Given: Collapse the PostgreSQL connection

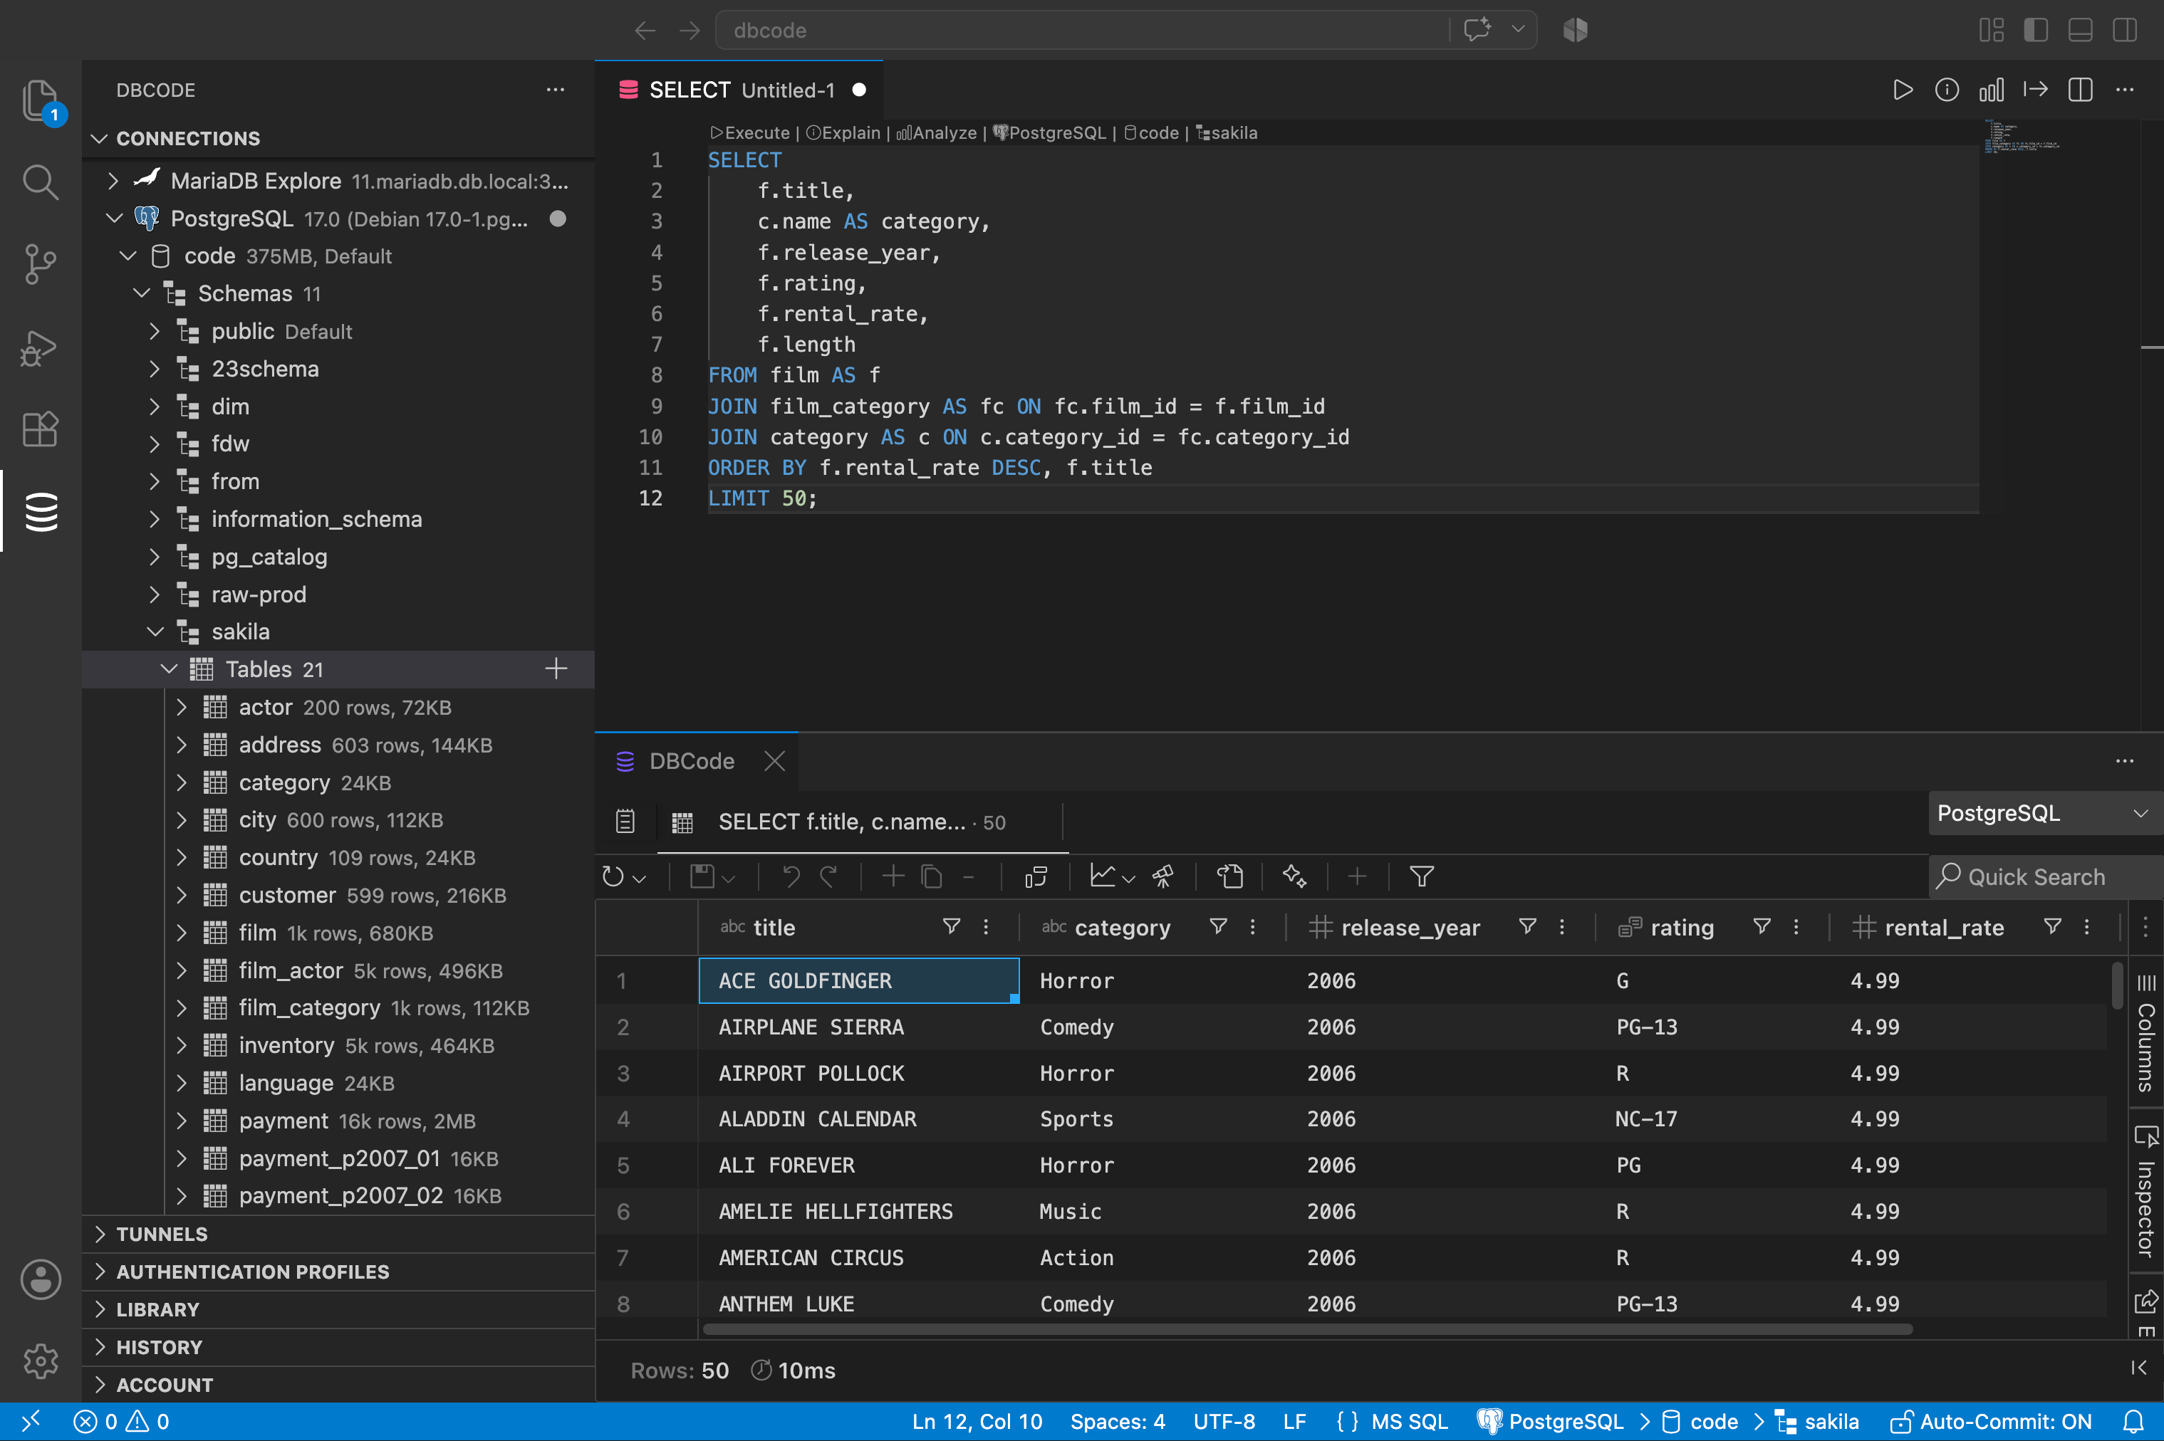Looking at the screenshot, I should pyautogui.click(x=114, y=219).
